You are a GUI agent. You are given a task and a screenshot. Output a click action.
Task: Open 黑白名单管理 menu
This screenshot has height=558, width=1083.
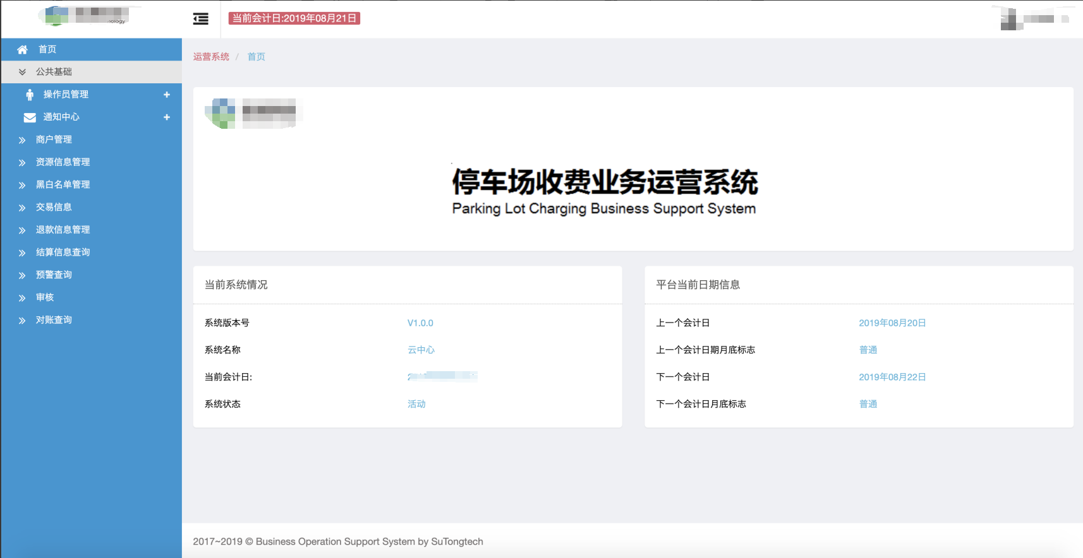click(x=91, y=184)
